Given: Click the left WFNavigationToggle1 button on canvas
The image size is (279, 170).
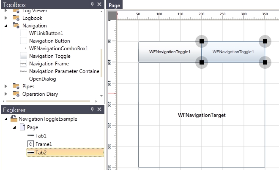Looking at the screenshot, I should coord(169,52).
